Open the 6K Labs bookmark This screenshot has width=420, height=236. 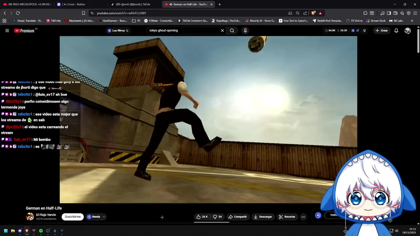(396, 21)
